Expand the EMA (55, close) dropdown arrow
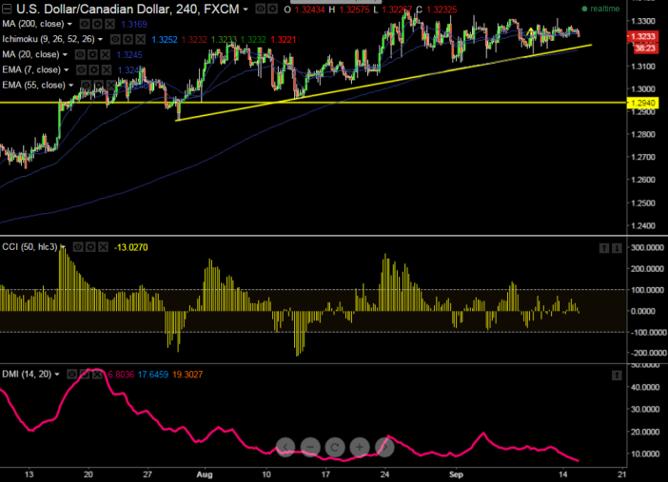The width and height of the screenshot is (668, 482). click(x=71, y=86)
